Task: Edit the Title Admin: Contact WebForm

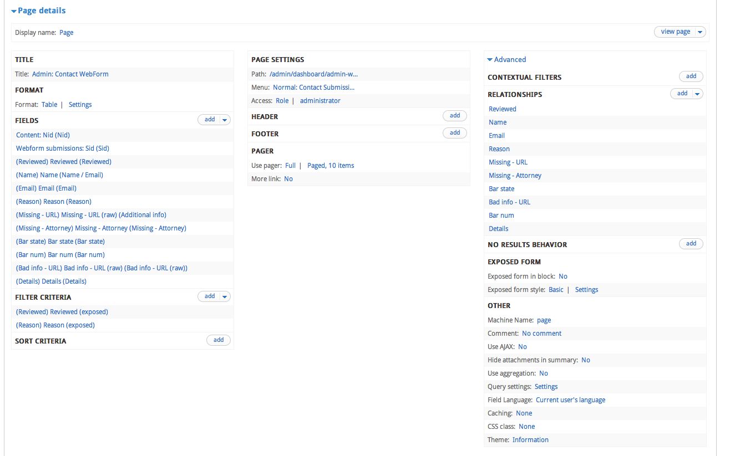Action: (70, 74)
